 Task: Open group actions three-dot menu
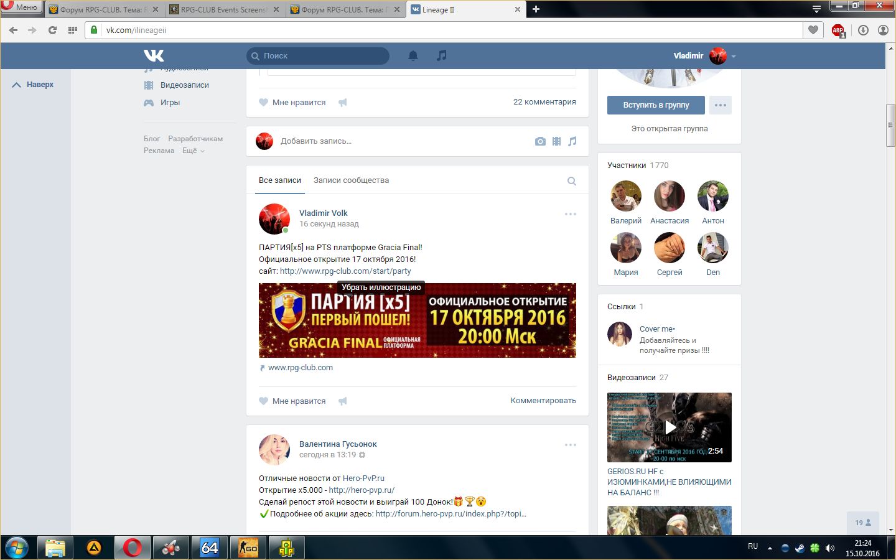coord(721,105)
